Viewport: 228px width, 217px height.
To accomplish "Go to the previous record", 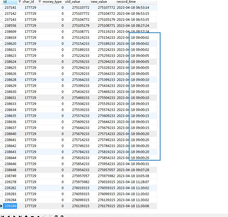I will click(x=8, y=216).
